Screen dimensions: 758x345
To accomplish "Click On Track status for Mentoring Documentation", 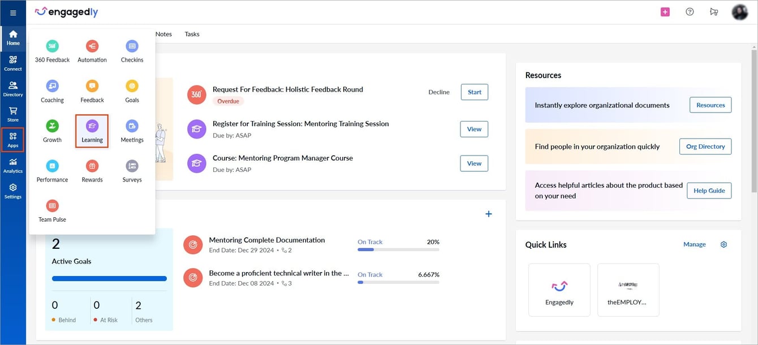I will click(370, 241).
